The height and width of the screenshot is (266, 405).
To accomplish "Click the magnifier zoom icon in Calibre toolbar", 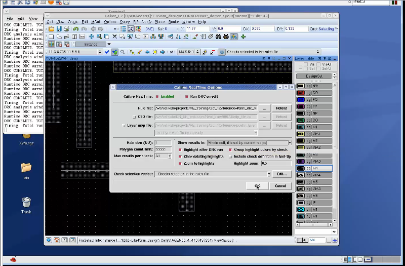I will click(x=123, y=52).
